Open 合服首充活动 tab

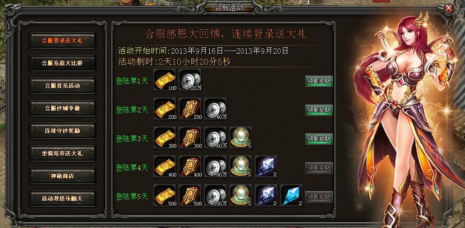[62, 86]
